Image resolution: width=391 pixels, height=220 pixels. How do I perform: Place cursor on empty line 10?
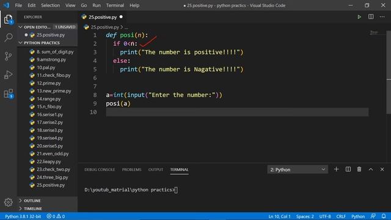point(237,112)
